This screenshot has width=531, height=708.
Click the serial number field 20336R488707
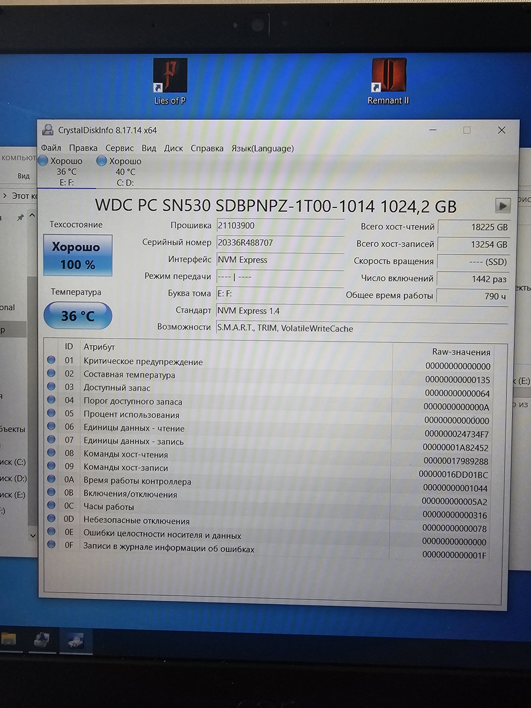click(x=280, y=243)
